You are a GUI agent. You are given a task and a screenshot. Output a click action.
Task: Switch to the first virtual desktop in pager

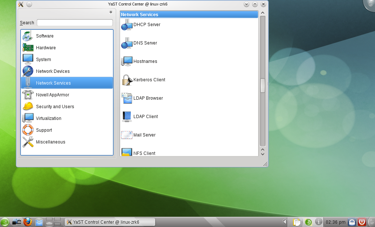pyautogui.click(x=49, y=220)
